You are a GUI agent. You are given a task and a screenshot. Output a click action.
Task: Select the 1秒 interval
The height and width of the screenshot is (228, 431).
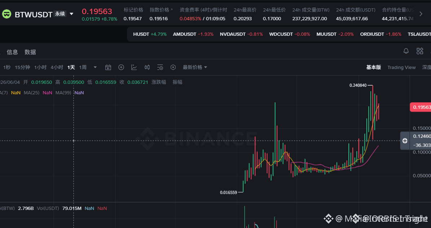pos(7,67)
